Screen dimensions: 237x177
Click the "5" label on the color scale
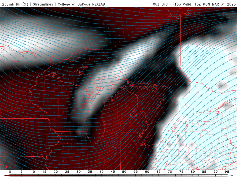coord(21,172)
